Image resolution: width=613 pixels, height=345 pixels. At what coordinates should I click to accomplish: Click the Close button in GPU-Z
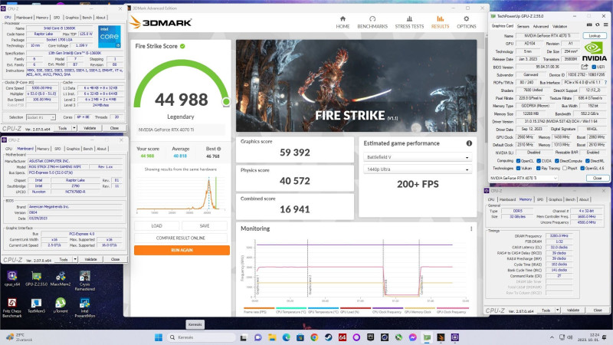coord(598,178)
